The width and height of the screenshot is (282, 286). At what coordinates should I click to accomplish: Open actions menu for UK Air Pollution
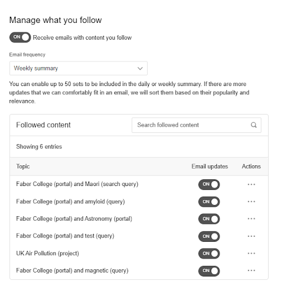[251, 254]
